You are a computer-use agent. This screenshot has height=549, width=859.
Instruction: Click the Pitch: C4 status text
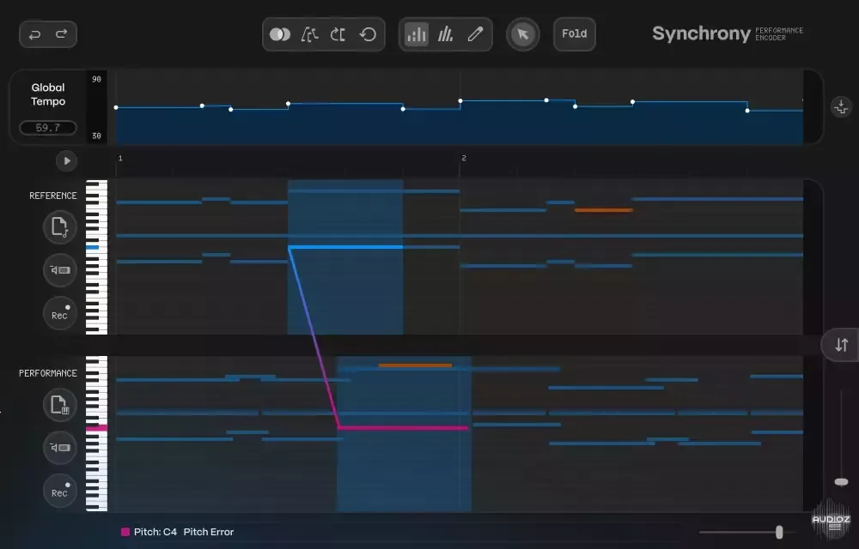tap(155, 532)
